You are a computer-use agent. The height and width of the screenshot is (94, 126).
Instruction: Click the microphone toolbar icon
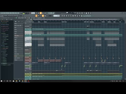[82, 13]
